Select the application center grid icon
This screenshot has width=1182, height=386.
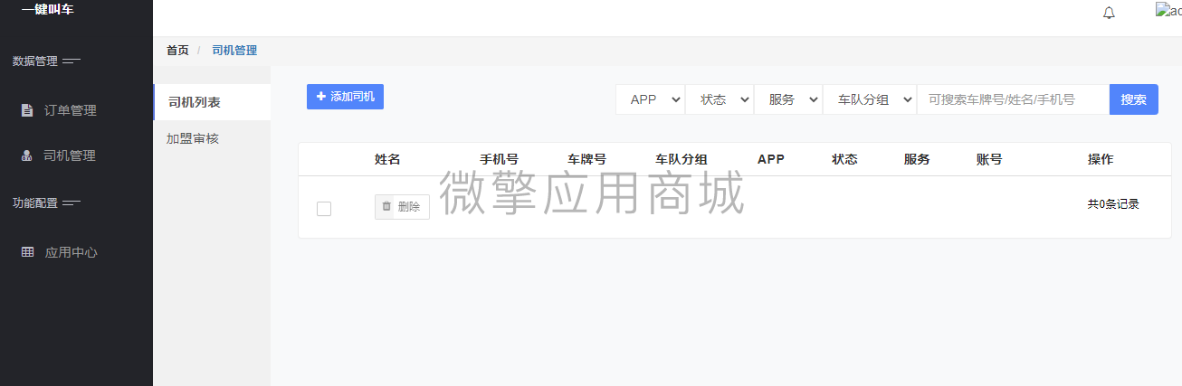click(x=27, y=252)
